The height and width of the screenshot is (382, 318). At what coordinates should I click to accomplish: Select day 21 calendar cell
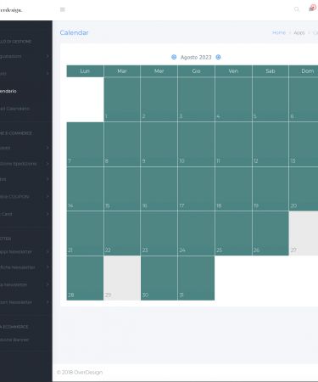pyautogui.click(x=85, y=233)
